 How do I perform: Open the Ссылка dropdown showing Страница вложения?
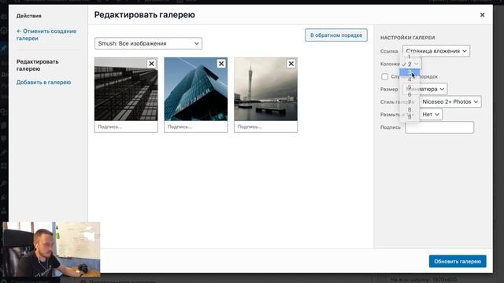[436, 51]
